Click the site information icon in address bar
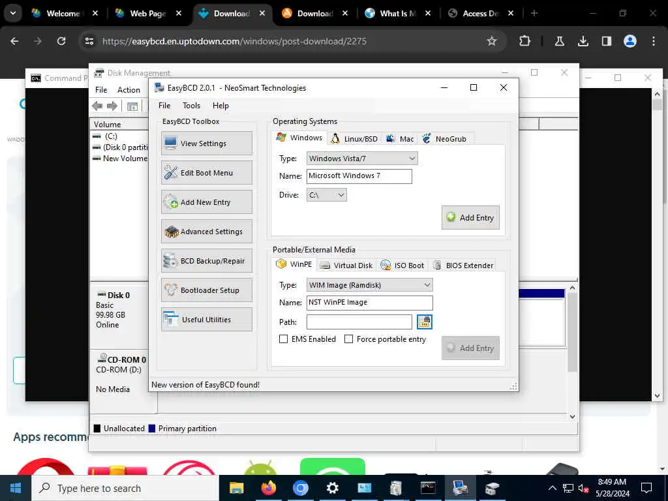 [x=89, y=41]
